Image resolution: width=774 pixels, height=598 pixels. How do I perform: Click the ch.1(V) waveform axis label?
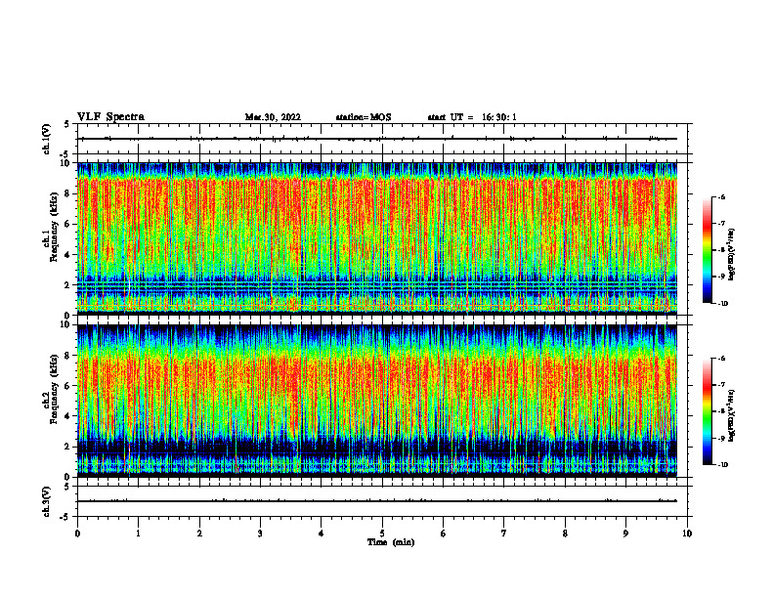46,139
